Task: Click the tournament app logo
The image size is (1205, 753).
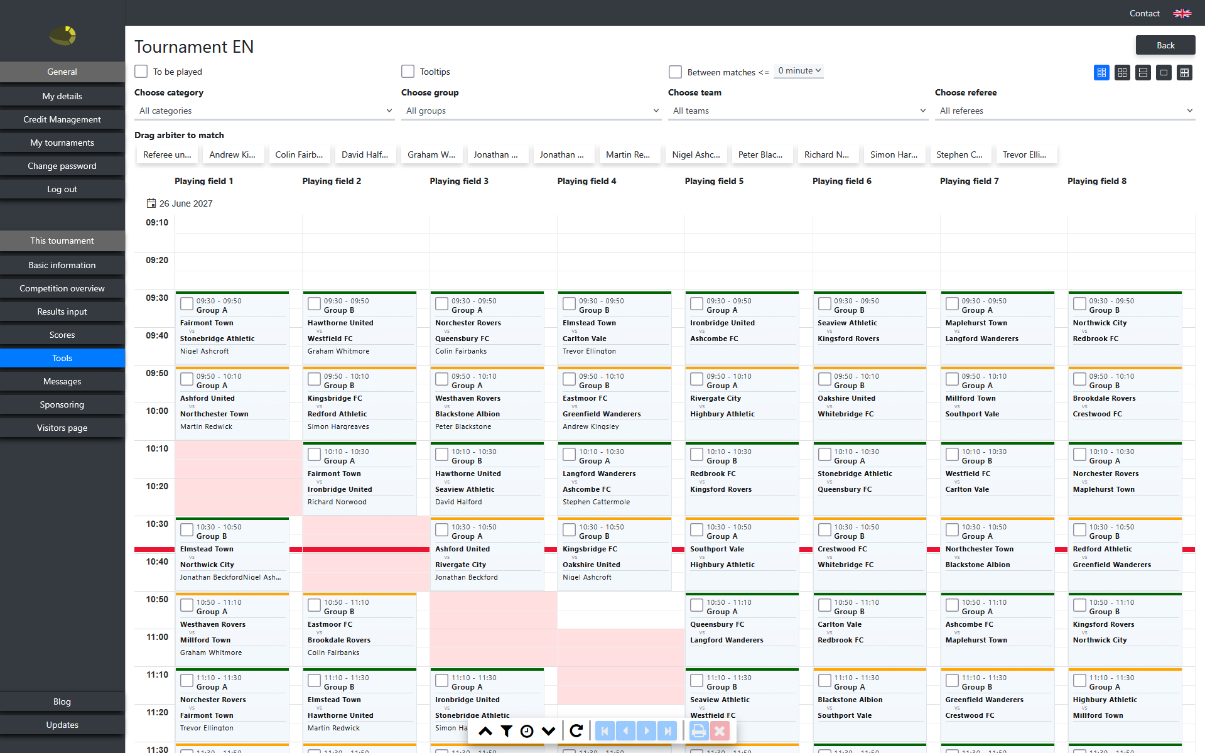Action: pos(63,36)
